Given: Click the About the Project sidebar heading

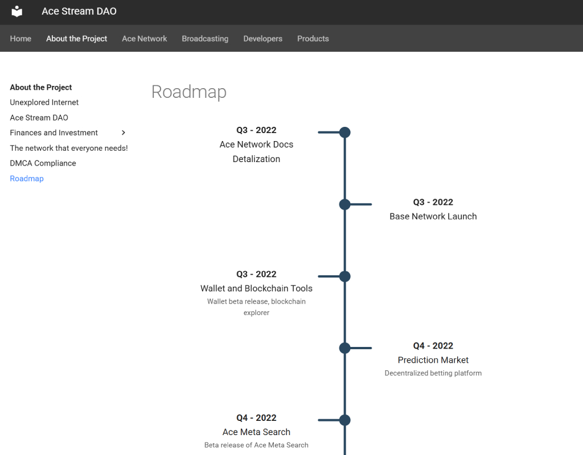Looking at the screenshot, I should (41, 87).
